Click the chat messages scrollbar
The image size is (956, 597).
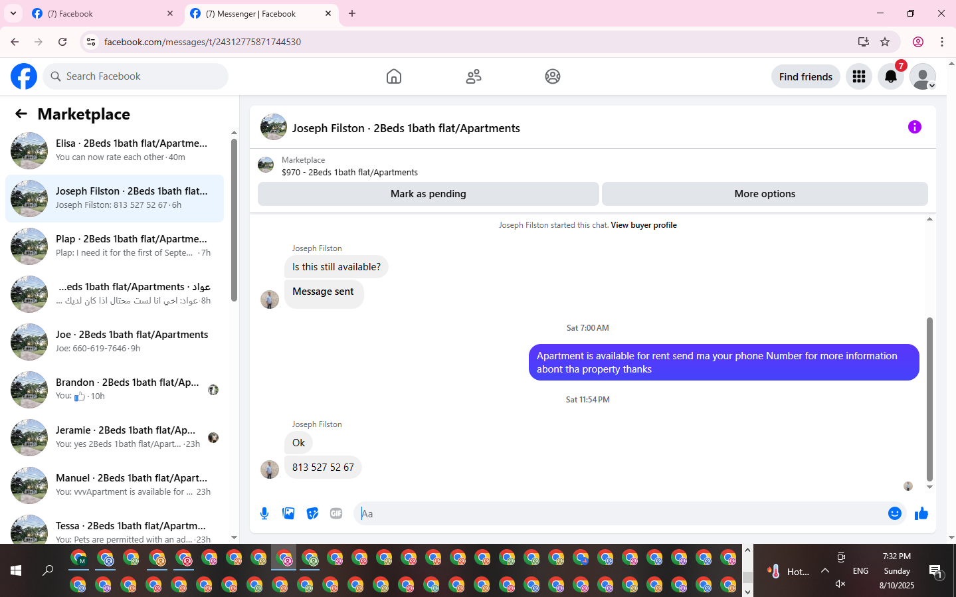929,398
